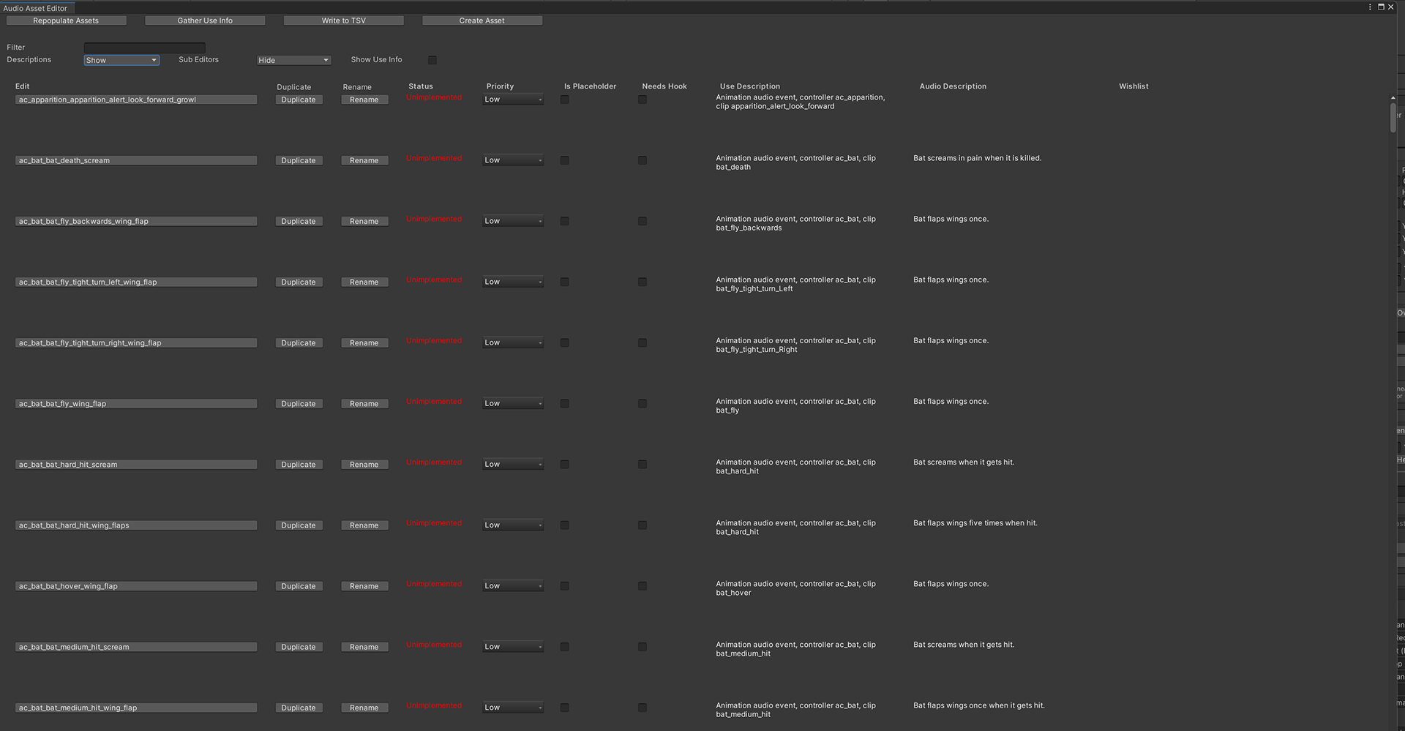Click the 'Bat flaps wings once when it gets hit.' description
The width and height of the screenshot is (1405, 731).
pos(979,705)
